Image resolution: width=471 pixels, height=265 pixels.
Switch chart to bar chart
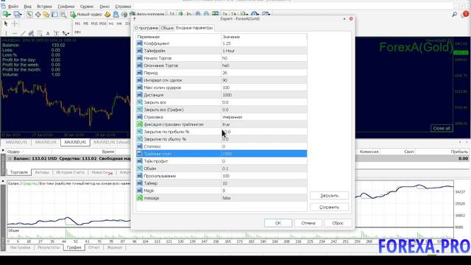[171, 14]
